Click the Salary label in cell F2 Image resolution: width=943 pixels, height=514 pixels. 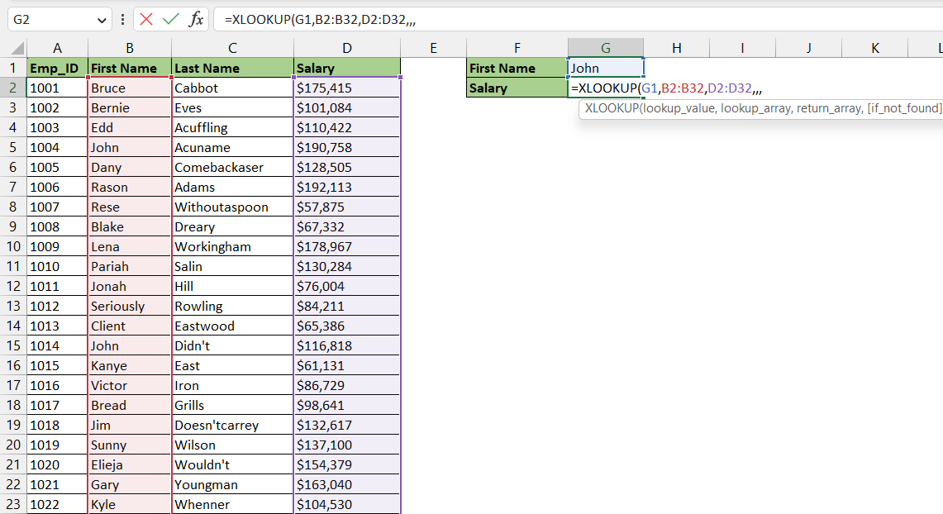click(x=517, y=88)
